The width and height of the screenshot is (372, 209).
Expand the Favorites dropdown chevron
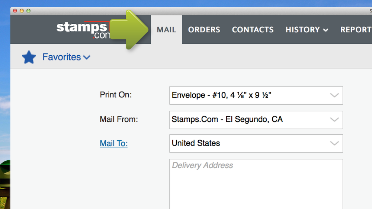[x=87, y=57]
